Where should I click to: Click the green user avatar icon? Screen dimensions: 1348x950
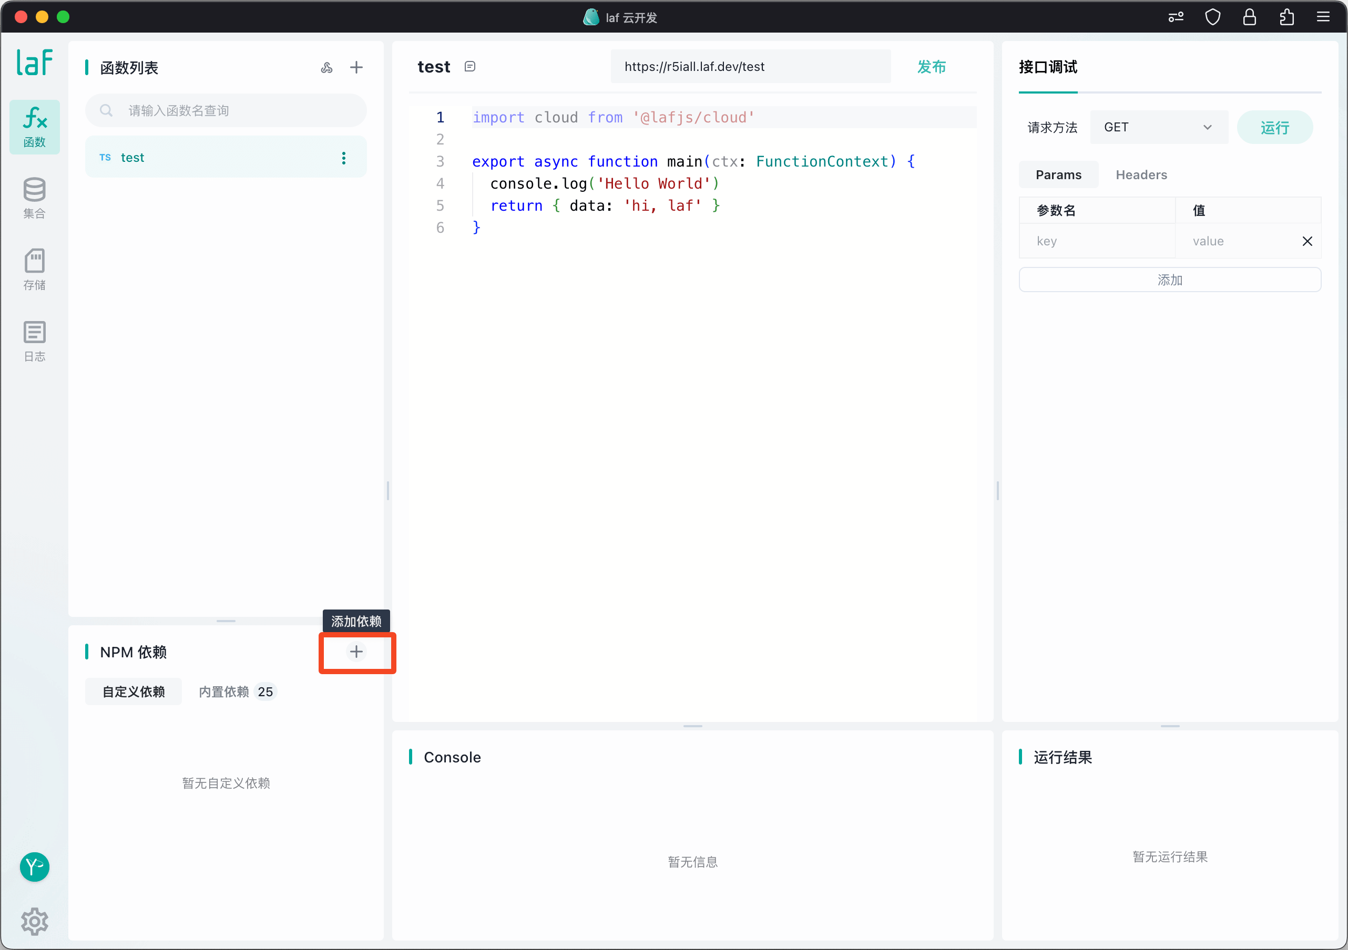pyautogui.click(x=35, y=866)
